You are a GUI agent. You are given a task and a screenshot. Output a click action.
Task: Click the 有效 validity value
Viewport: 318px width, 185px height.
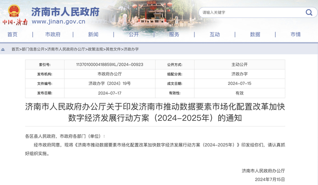pos(239,93)
